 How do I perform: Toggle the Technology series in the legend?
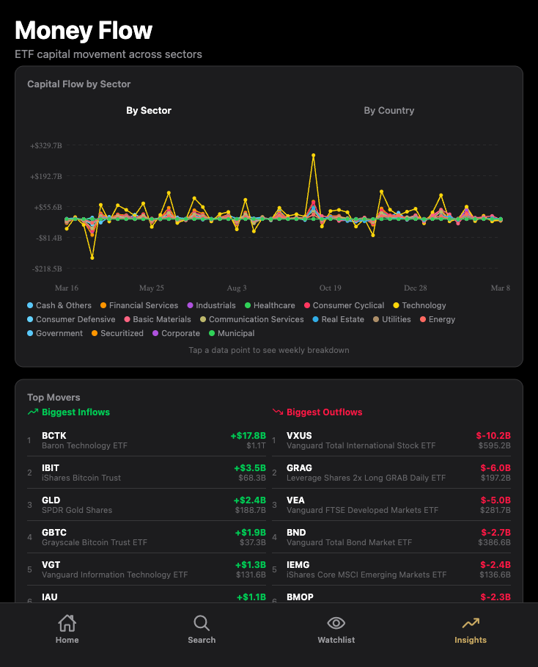392,305
